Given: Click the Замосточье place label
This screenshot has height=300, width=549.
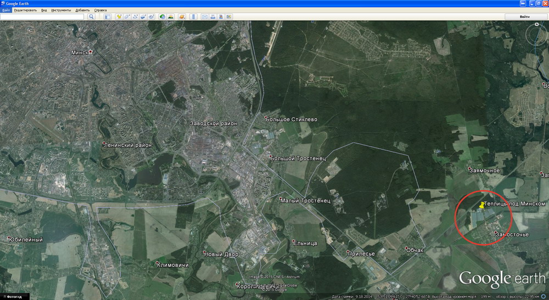Looking at the screenshot, I should tap(512, 235).
